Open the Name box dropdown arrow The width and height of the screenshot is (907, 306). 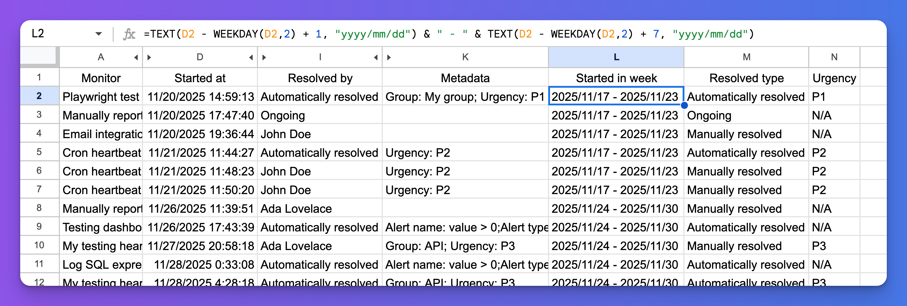99,34
